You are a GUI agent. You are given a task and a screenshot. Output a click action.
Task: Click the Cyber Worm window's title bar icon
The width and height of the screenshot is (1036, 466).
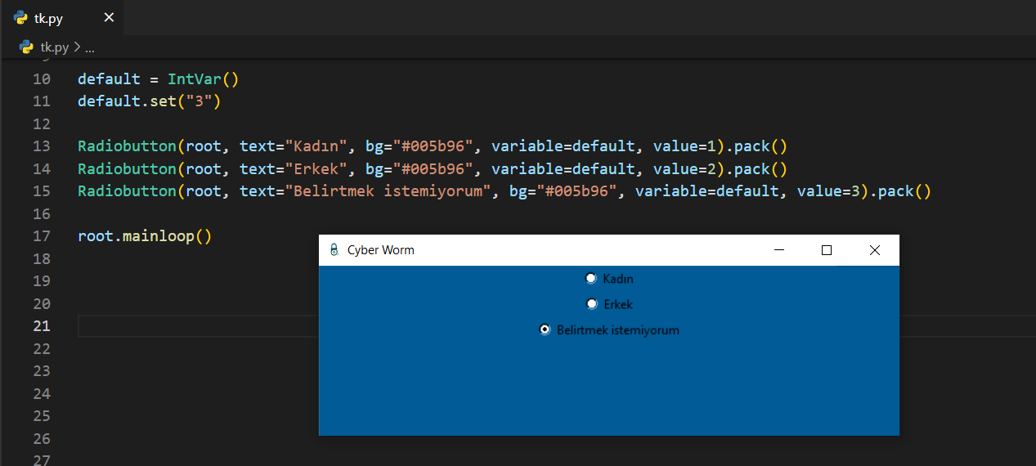click(334, 250)
